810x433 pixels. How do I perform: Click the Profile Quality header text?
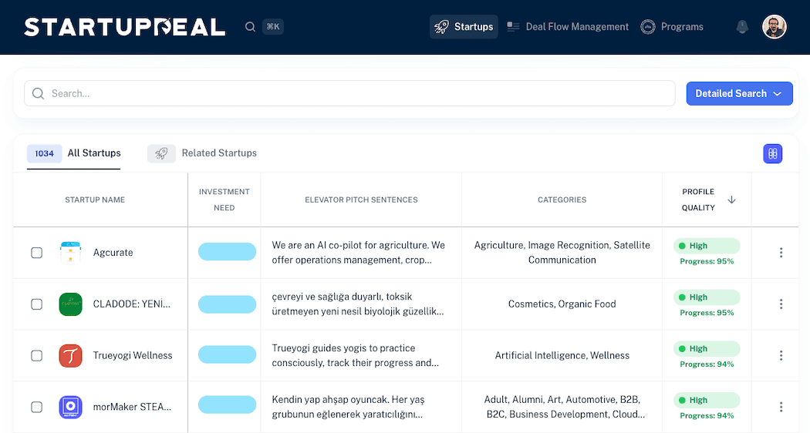pyautogui.click(x=698, y=200)
